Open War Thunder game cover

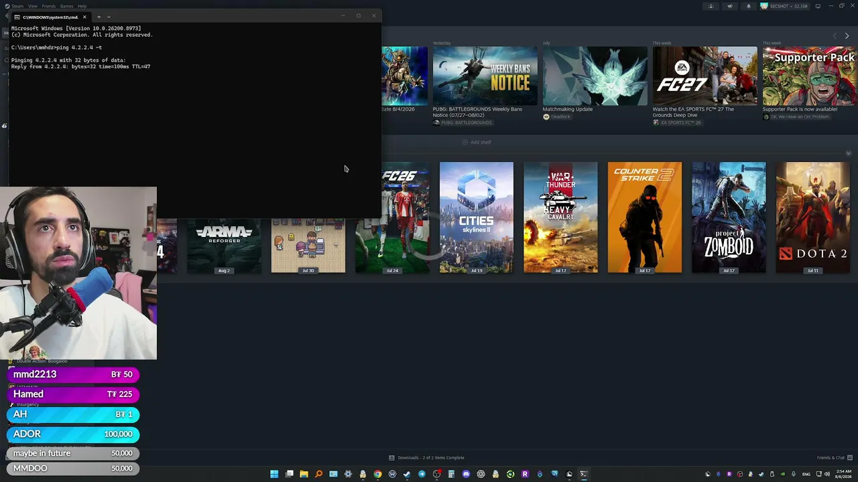(560, 218)
